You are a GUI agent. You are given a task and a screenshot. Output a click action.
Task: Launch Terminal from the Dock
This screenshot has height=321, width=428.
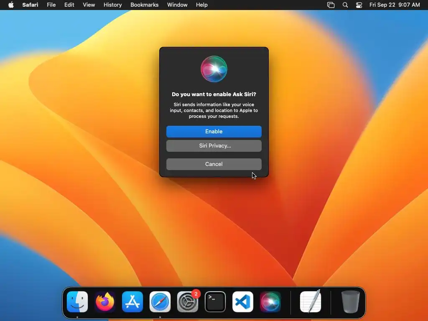pos(215,302)
